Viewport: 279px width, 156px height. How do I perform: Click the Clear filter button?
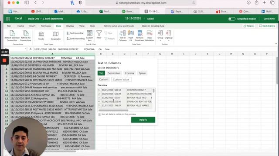coord(109,33)
